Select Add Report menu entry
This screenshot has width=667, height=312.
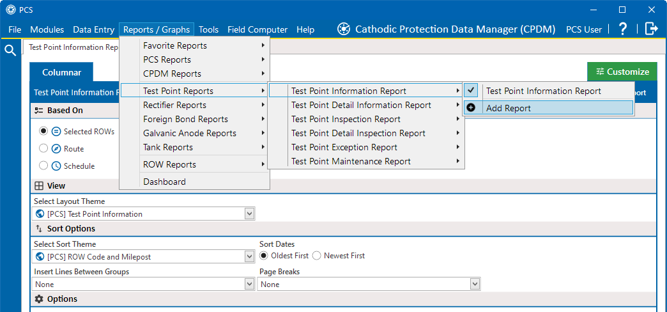click(x=549, y=108)
